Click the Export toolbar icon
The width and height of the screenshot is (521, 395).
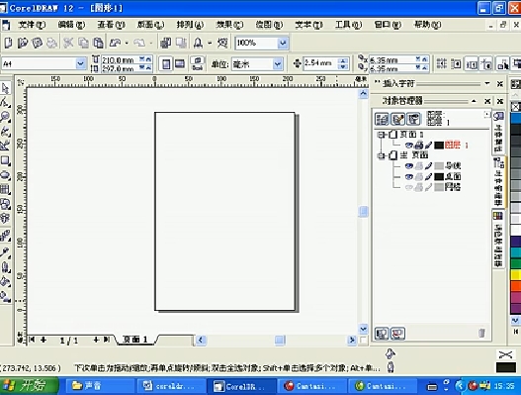(x=181, y=43)
